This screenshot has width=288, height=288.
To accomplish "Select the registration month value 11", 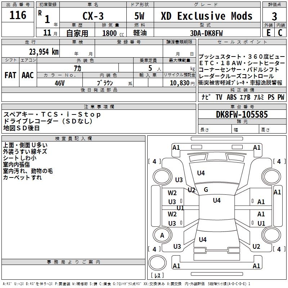I will [x=47, y=33].
